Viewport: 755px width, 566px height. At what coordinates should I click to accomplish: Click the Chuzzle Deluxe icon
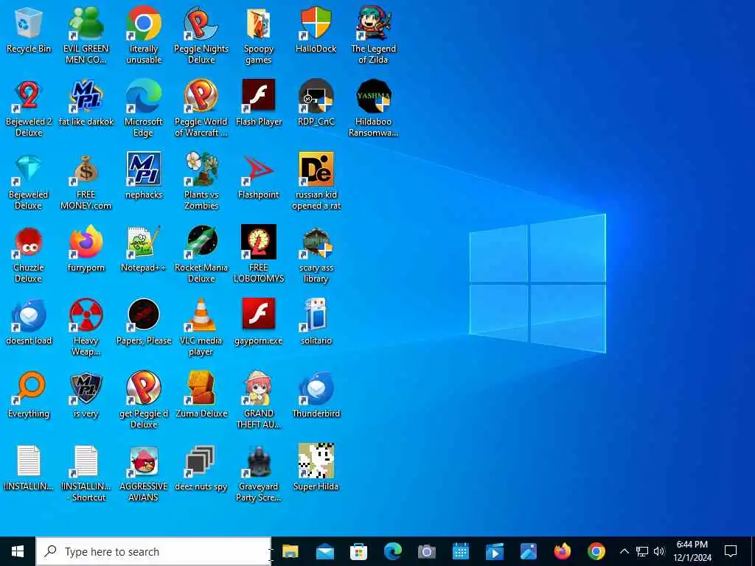click(29, 242)
